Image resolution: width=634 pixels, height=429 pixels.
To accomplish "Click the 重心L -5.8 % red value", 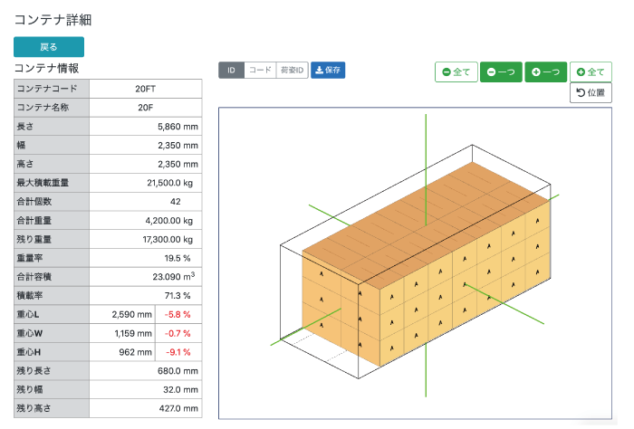I will [178, 314].
